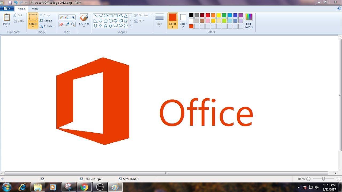Open the Rotate dropdown

(47, 26)
